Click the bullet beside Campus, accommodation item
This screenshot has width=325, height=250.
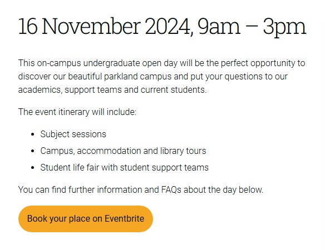click(x=32, y=151)
